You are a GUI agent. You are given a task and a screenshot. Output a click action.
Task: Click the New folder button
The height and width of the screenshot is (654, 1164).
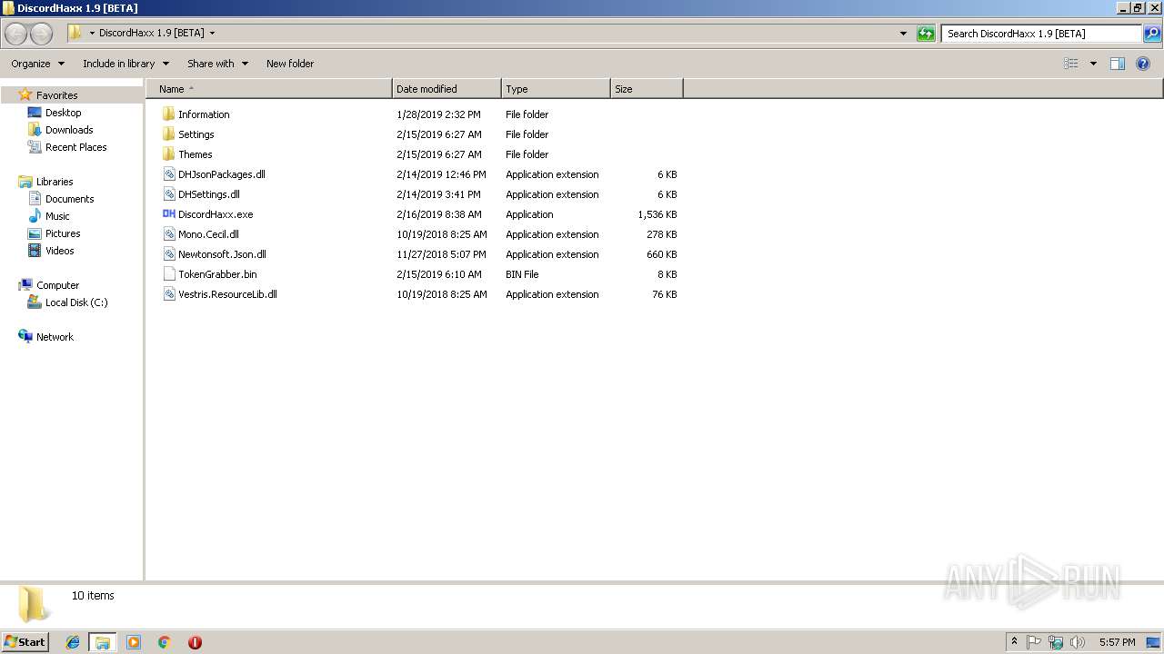[290, 64]
